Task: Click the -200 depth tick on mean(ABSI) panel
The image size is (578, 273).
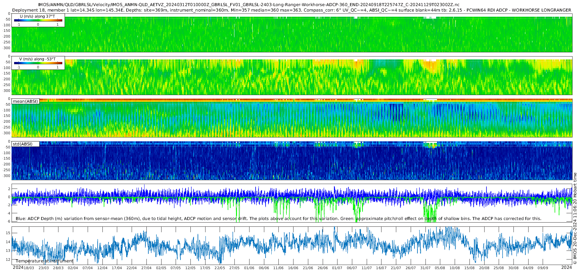Action: pos(7,122)
